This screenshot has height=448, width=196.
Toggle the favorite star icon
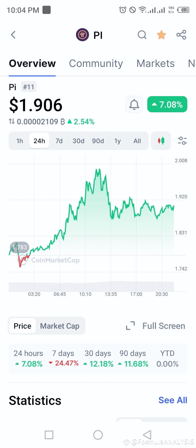point(161,35)
